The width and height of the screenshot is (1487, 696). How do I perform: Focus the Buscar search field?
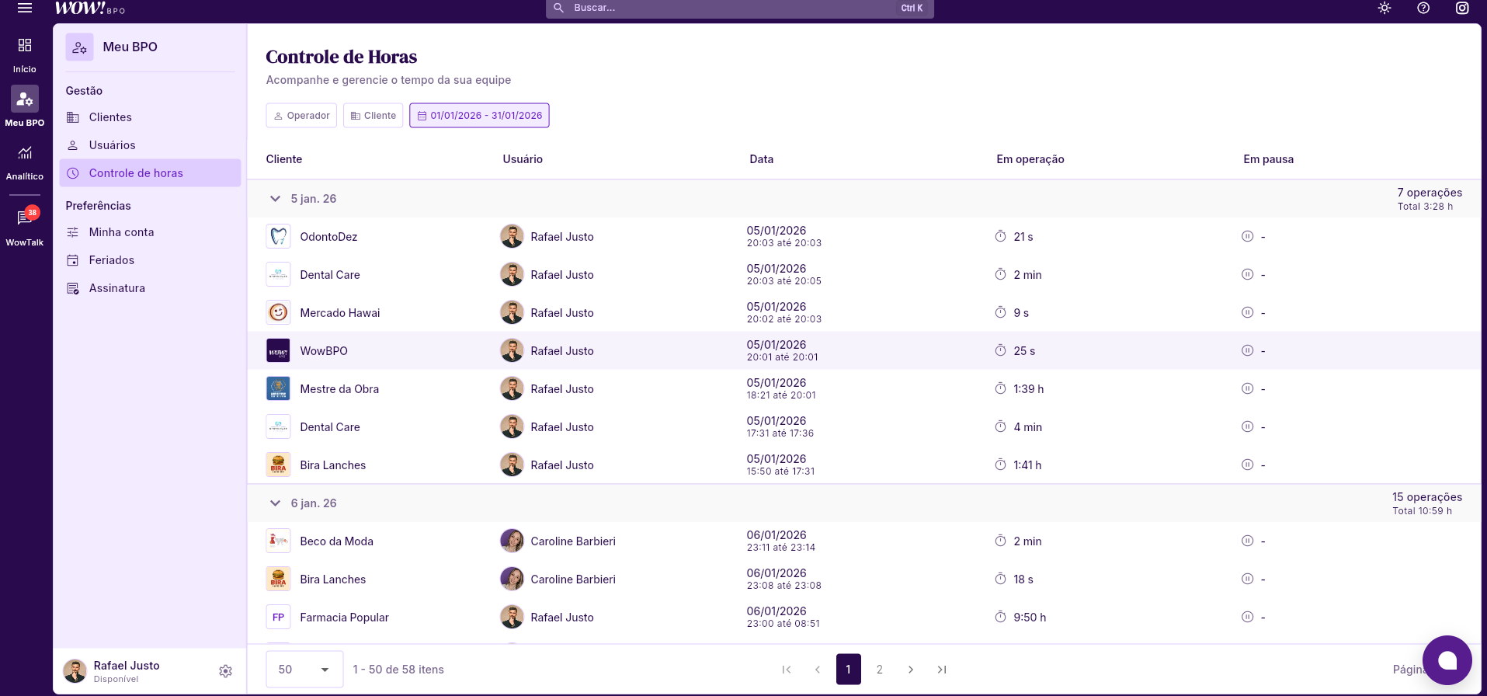[x=730, y=8]
